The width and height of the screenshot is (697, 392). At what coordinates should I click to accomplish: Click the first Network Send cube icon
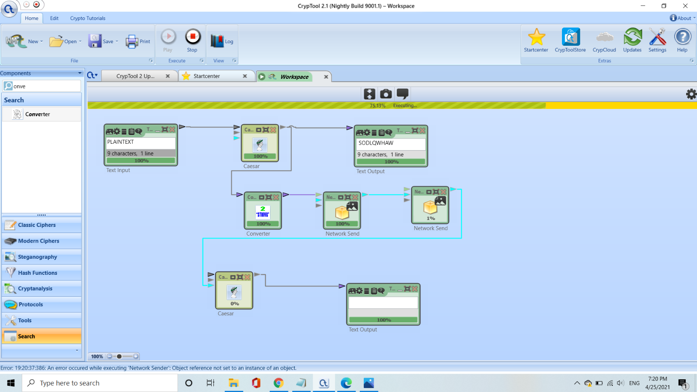[342, 212]
